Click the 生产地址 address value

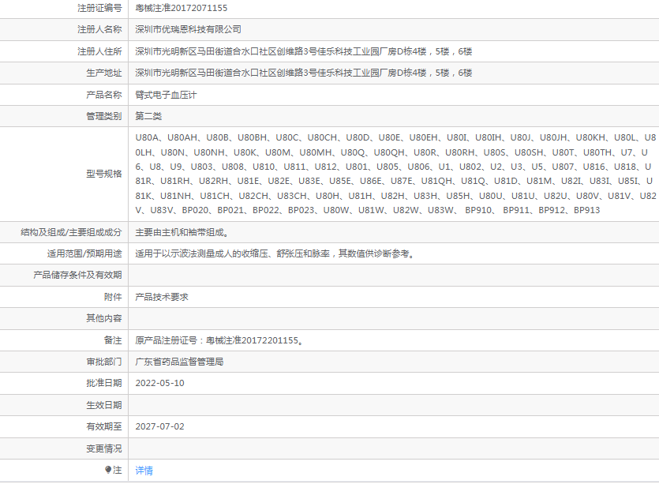point(303,73)
